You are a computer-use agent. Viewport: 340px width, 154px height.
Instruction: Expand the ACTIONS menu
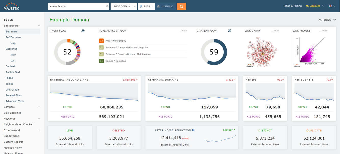coord(327,20)
